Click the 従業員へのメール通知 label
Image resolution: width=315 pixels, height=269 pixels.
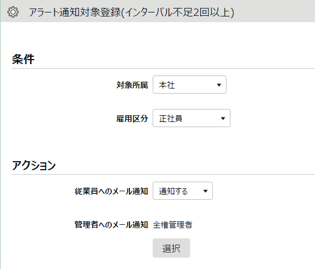pyautogui.click(x=111, y=191)
